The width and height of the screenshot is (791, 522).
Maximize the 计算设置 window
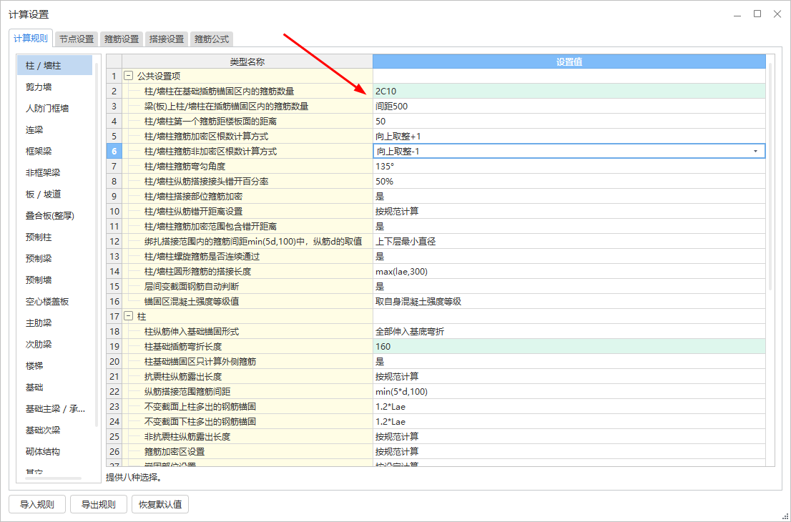pos(757,14)
